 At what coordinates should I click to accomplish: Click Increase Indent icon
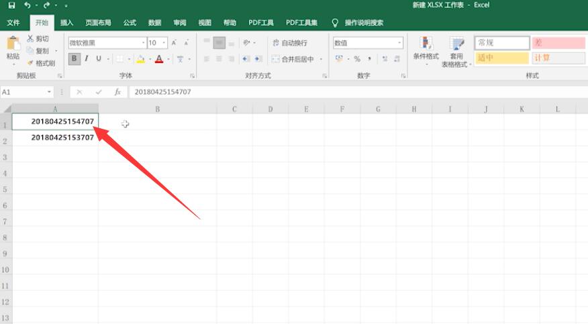(x=258, y=59)
